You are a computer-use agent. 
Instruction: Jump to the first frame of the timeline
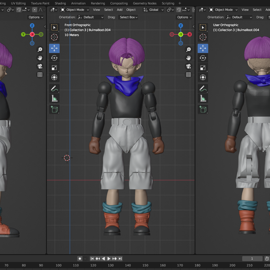click(x=92, y=258)
